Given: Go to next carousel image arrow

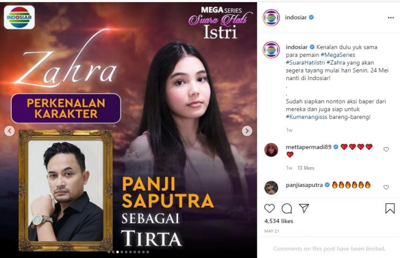Looking at the screenshot, I should click(247, 131).
